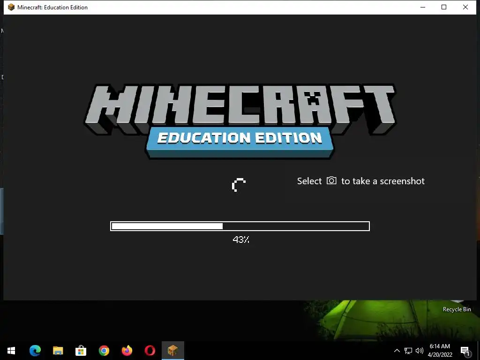Viewport: 480px width, 360px height.
Task: Click the Minecraft app icon in title bar
Action: [11, 7]
